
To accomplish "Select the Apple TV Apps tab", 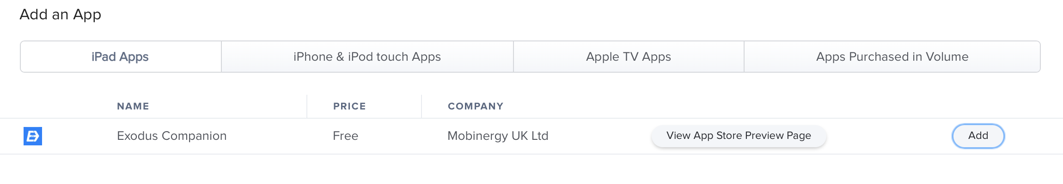I will click(x=629, y=57).
